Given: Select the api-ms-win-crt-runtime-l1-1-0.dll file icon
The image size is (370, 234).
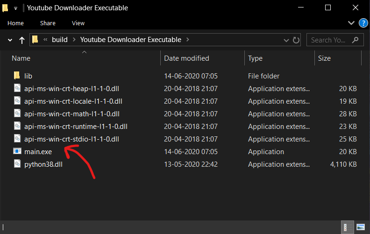Looking at the screenshot, I should tap(17, 126).
